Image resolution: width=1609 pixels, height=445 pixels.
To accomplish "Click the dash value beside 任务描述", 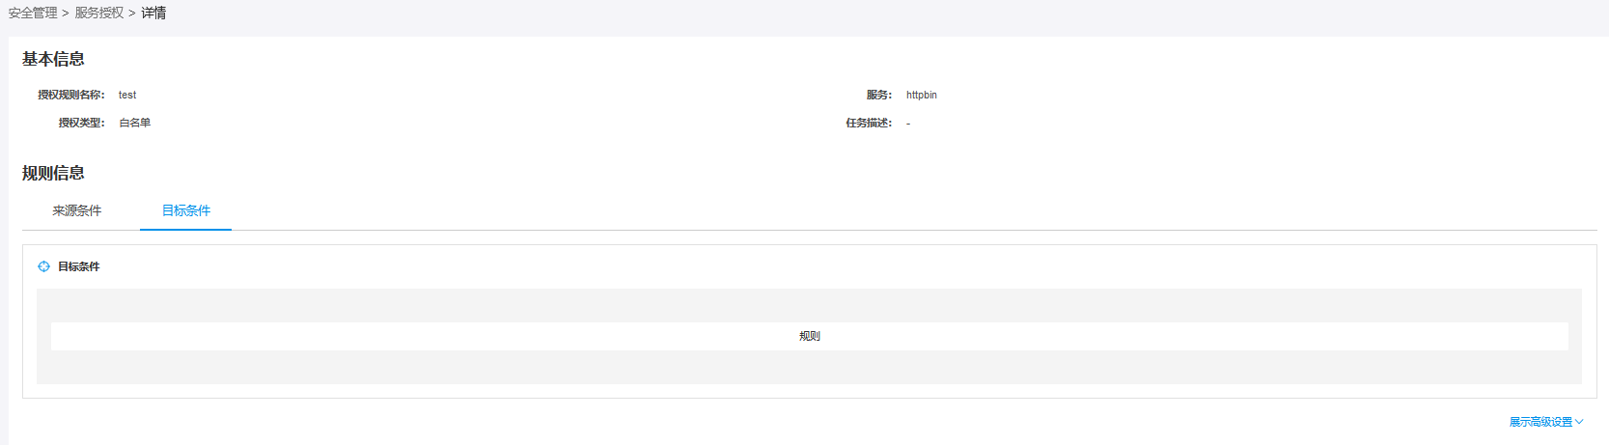I will pos(908,124).
